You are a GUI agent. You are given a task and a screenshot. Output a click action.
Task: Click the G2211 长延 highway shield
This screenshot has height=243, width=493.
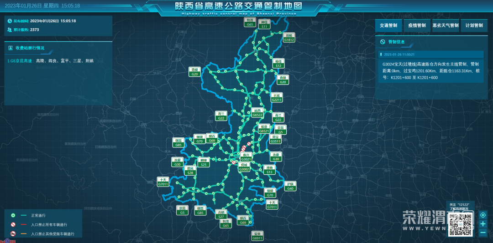tap(277, 98)
